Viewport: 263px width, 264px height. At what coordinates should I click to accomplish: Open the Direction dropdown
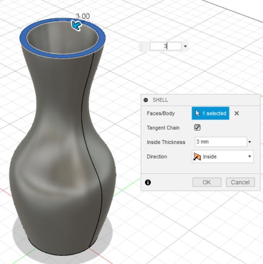click(x=222, y=157)
